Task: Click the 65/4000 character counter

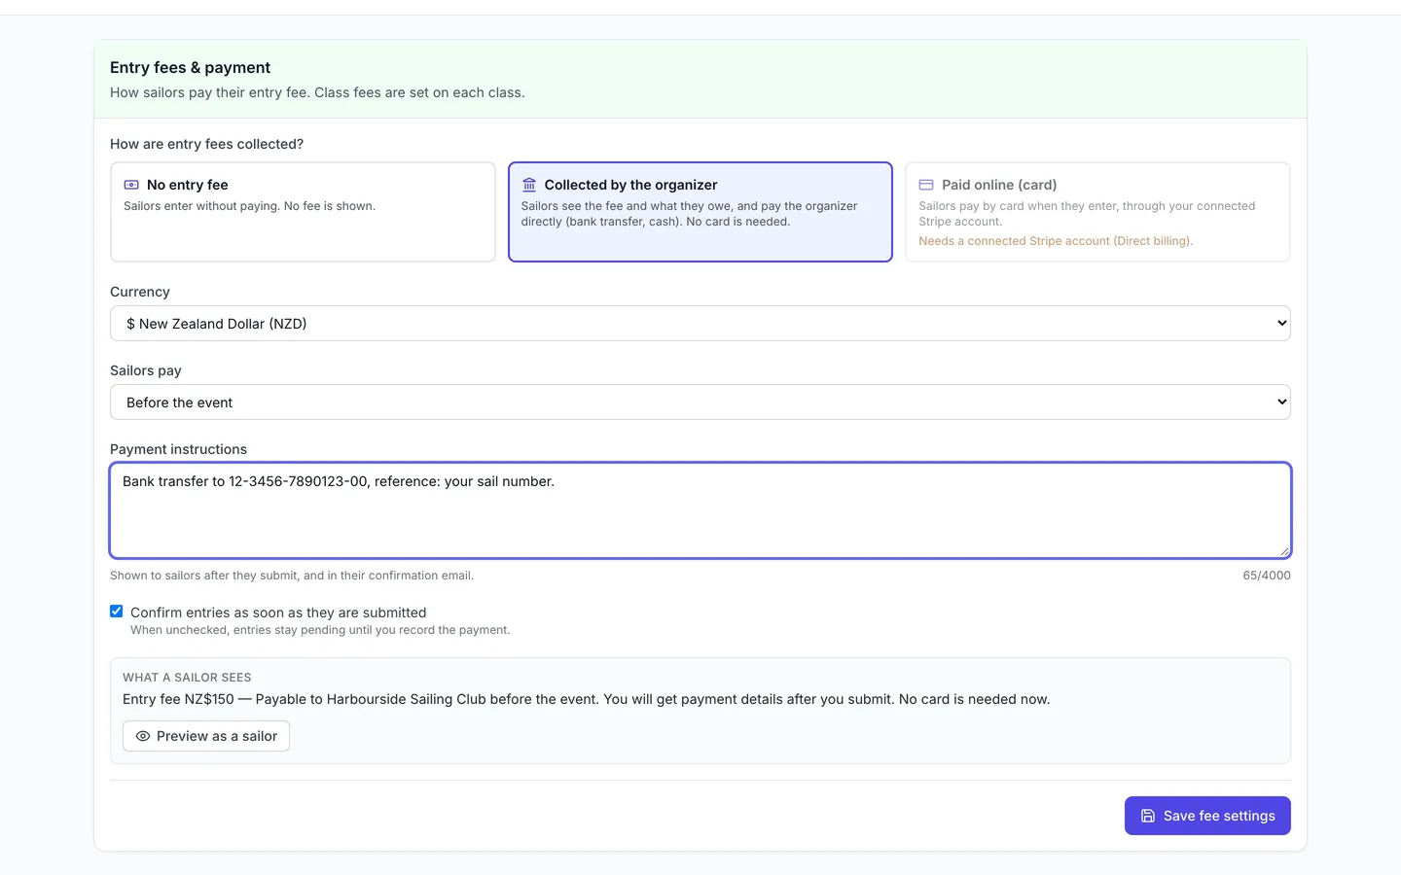Action: tap(1267, 576)
